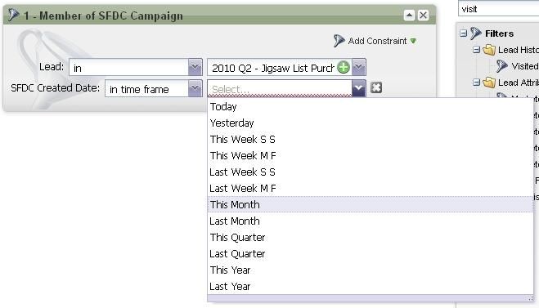Collapse the Lead Attributes tree node
Viewport: 539px width, 308px height.
click(x=476, y=83)
